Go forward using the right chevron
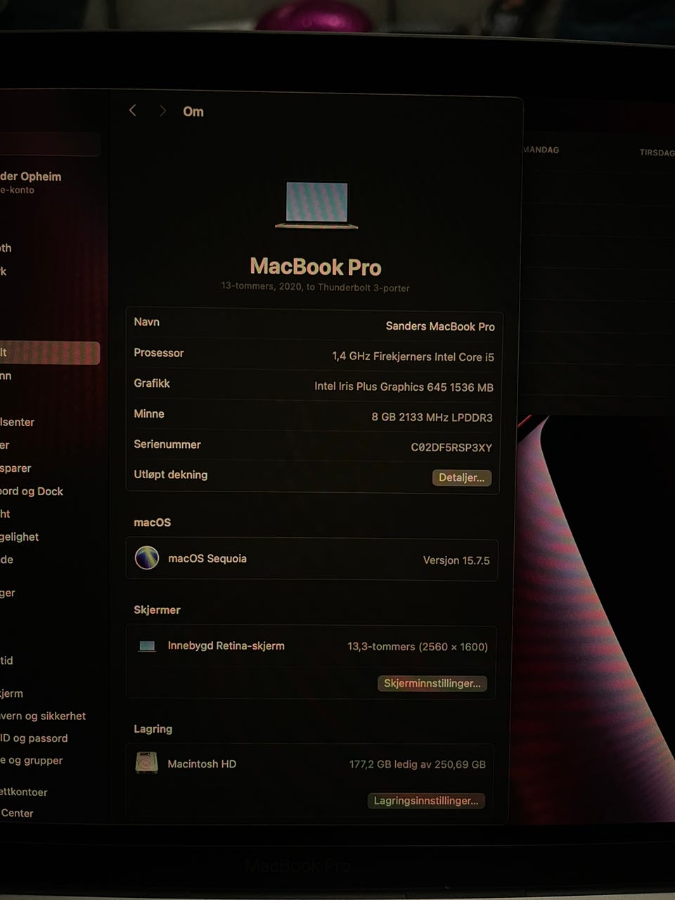Screen dimensions: 675x900 pyautogui.click(x=162, y=111)
